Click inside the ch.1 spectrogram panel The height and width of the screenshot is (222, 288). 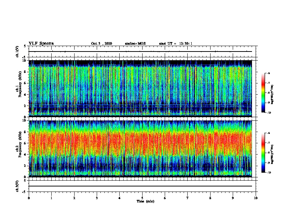(140, 89)
